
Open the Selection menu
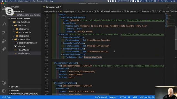click(x=20, y=1)
